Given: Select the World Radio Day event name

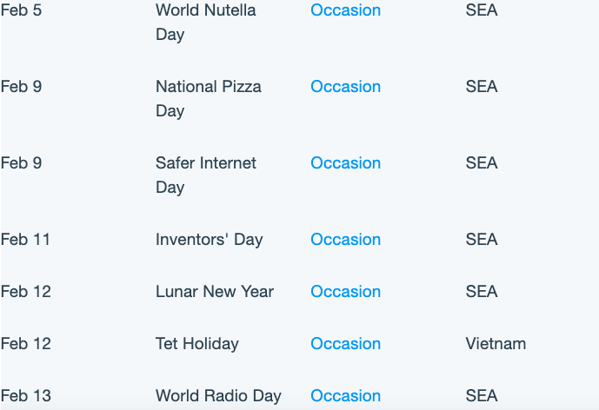Looking at the screenshot, I should [218, 396].
